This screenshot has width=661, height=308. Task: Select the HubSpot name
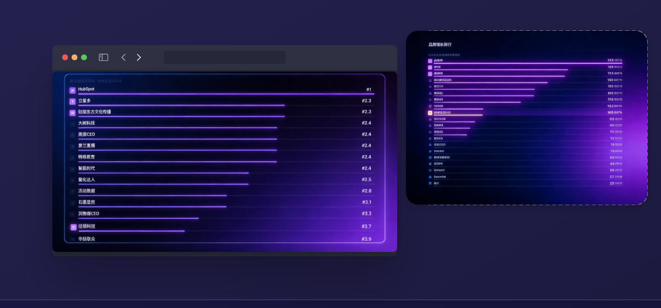point(86,89)
